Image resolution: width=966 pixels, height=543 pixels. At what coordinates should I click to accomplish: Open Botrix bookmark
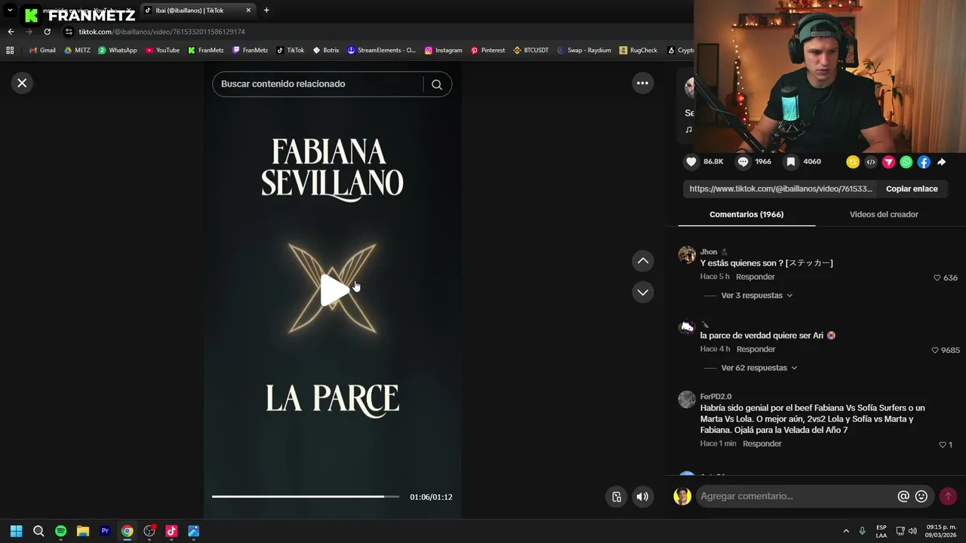[326, 51]
